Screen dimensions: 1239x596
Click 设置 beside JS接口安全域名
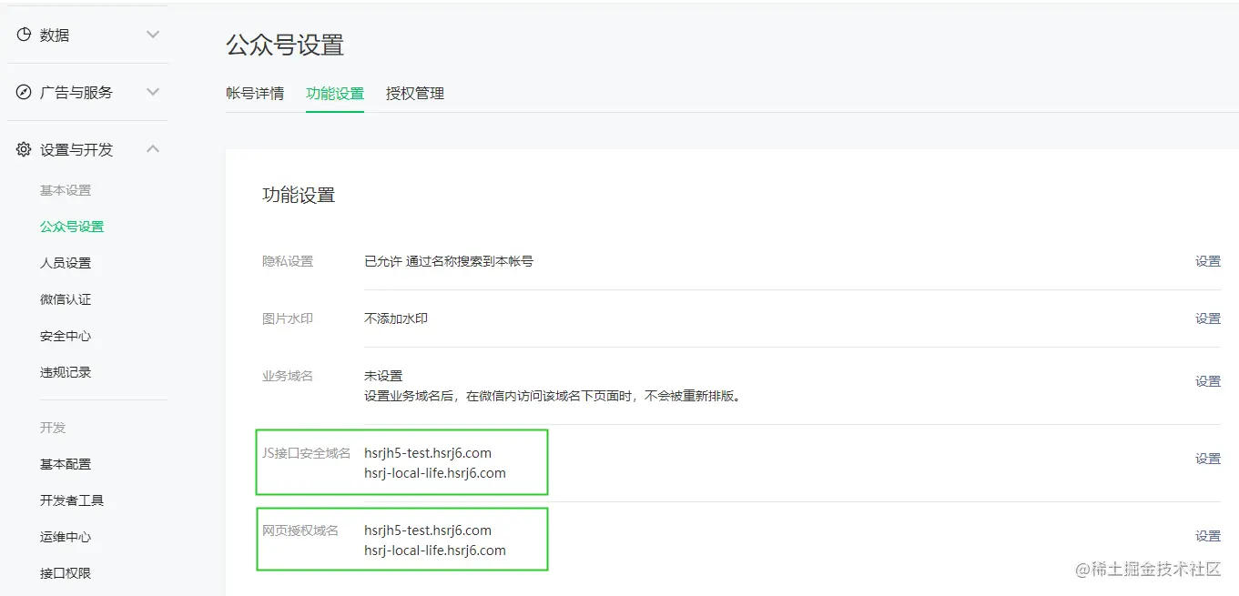pos(1207,458)
